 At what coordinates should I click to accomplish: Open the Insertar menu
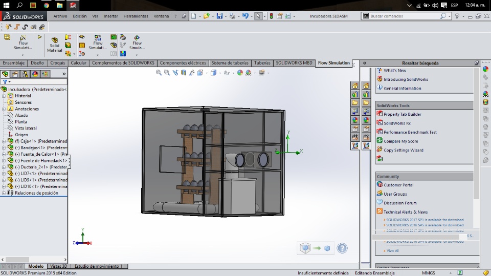(x=111, y=16)
